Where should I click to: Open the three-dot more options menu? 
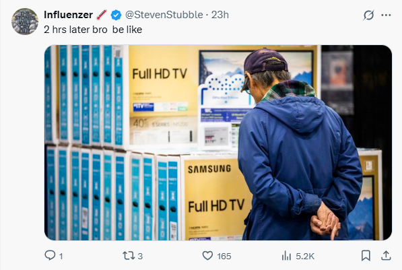[386, 15]
